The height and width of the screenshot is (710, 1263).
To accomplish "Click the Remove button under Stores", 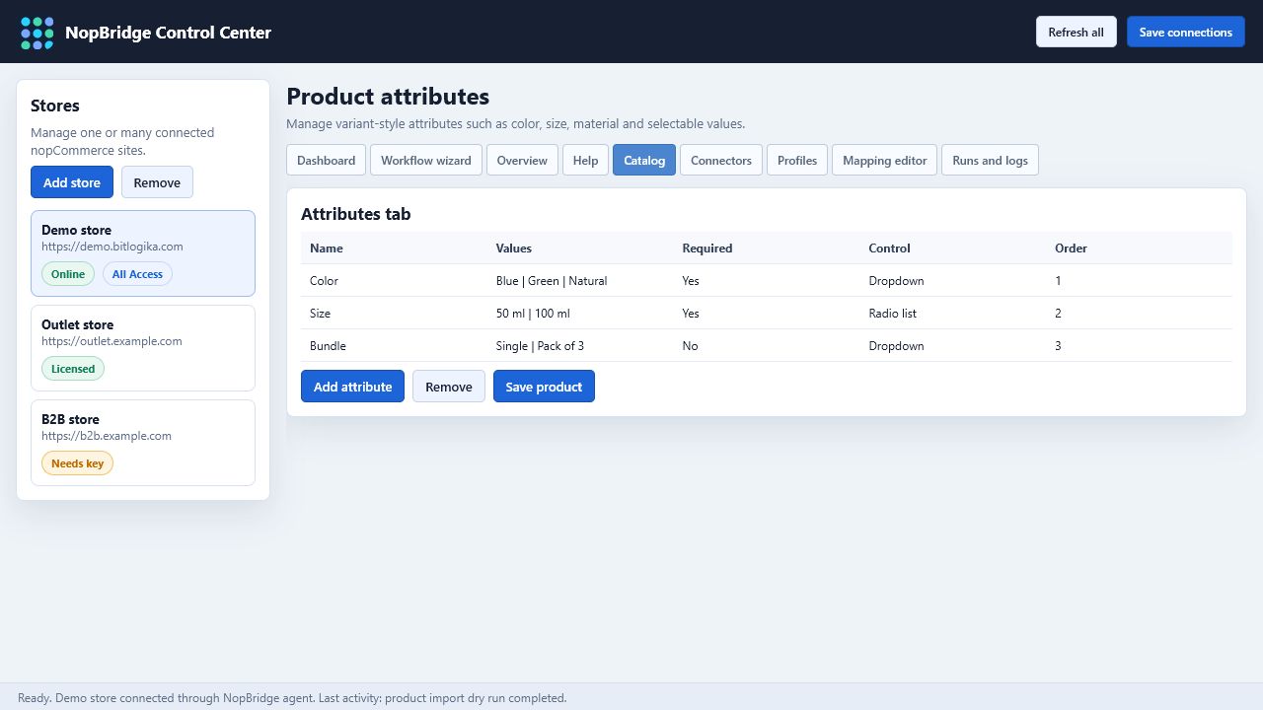I will 157,182.
